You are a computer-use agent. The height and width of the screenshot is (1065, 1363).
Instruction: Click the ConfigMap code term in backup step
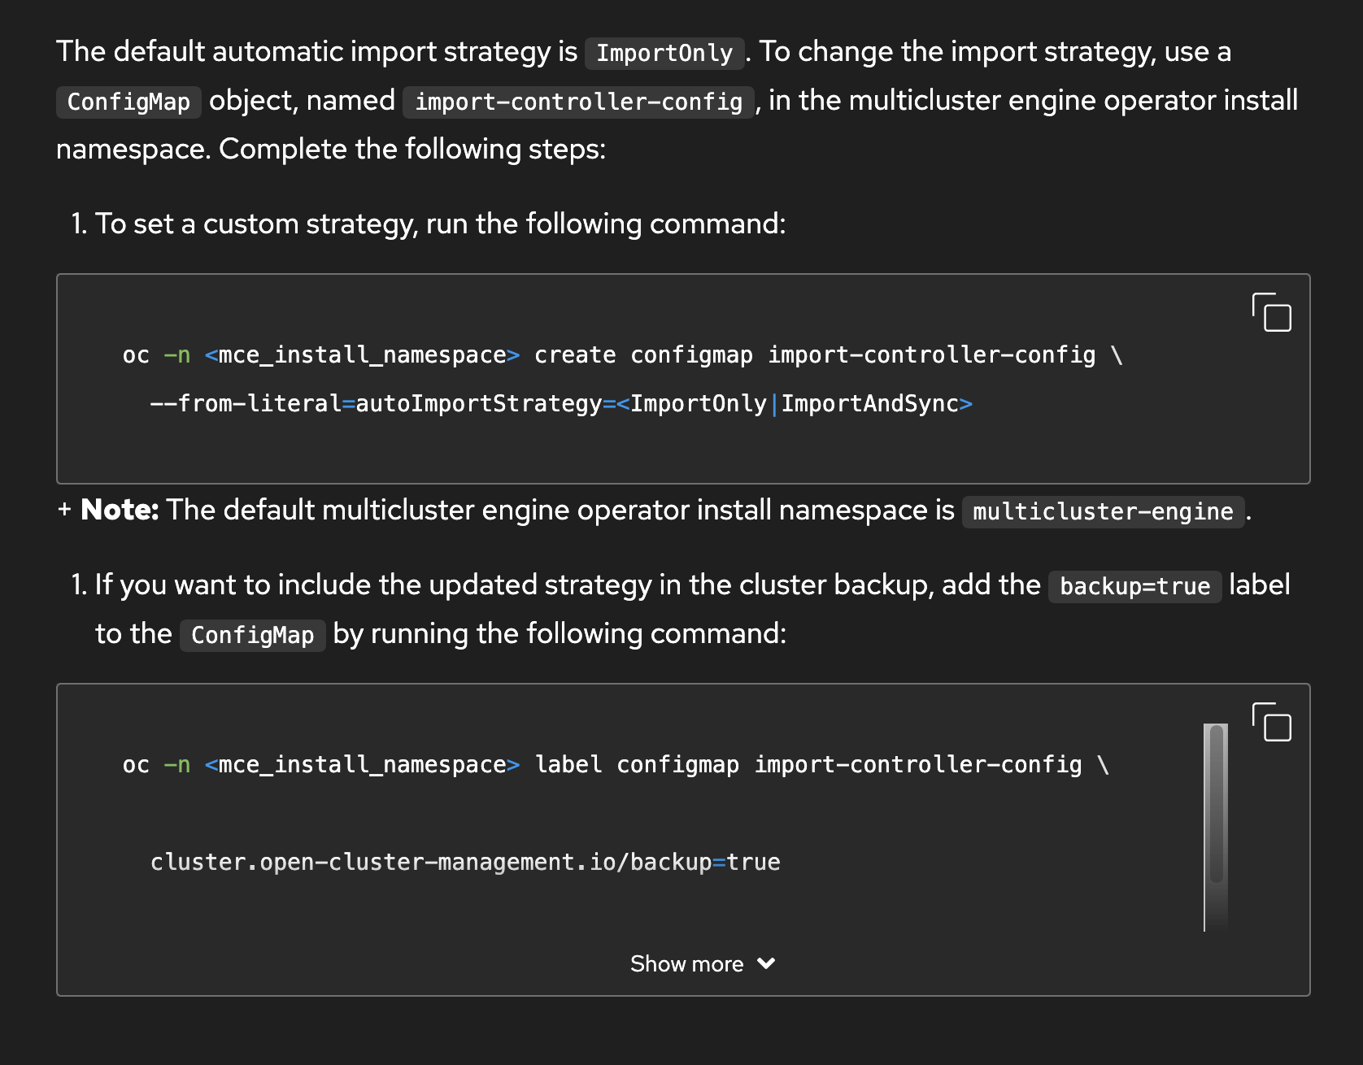(252, 636)
